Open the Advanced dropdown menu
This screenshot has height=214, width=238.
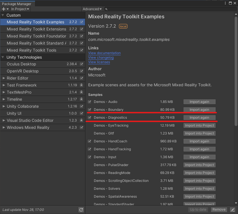pyautogui.click(x=92, y=9)
